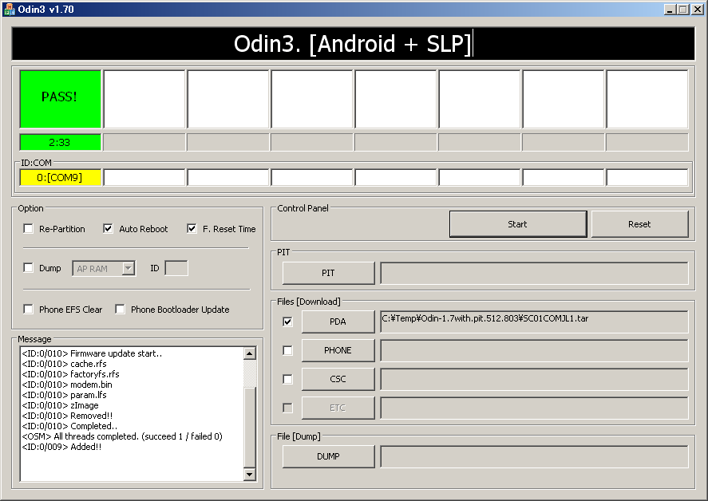Click the yellow COM9 port indicator
Viewport: 708px width, 501px height.
58,176
